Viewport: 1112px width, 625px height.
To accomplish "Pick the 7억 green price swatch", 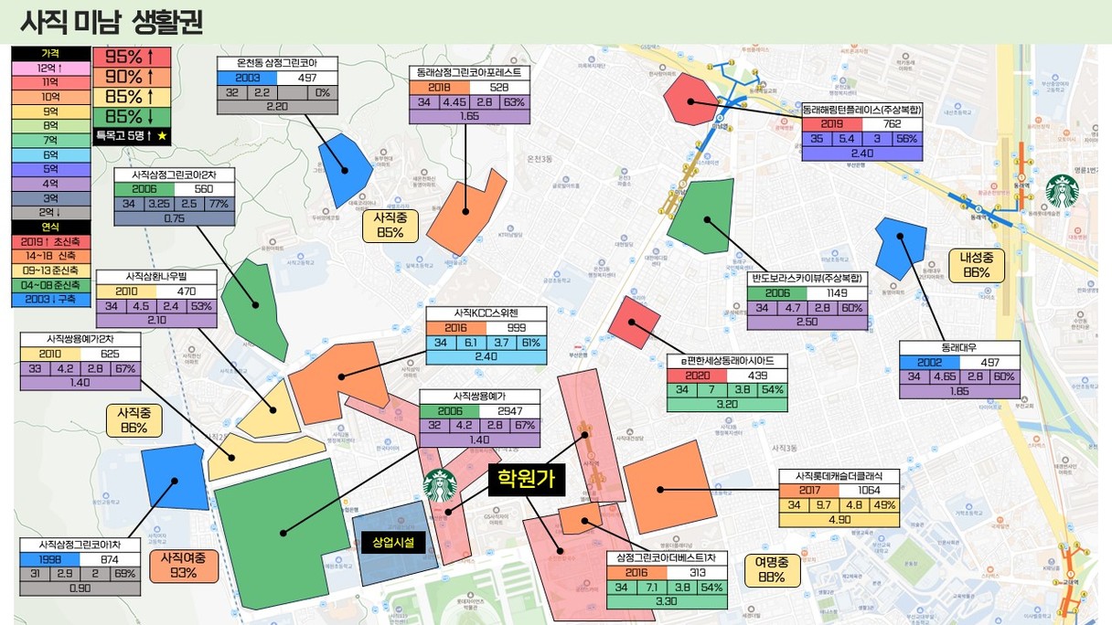I will 49,140.
